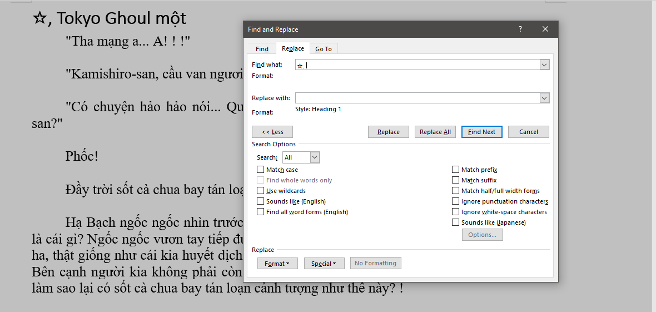Screen dimensions: 656x312
Task: Tick Sounds like (English) checkbox
Action: 261,201
